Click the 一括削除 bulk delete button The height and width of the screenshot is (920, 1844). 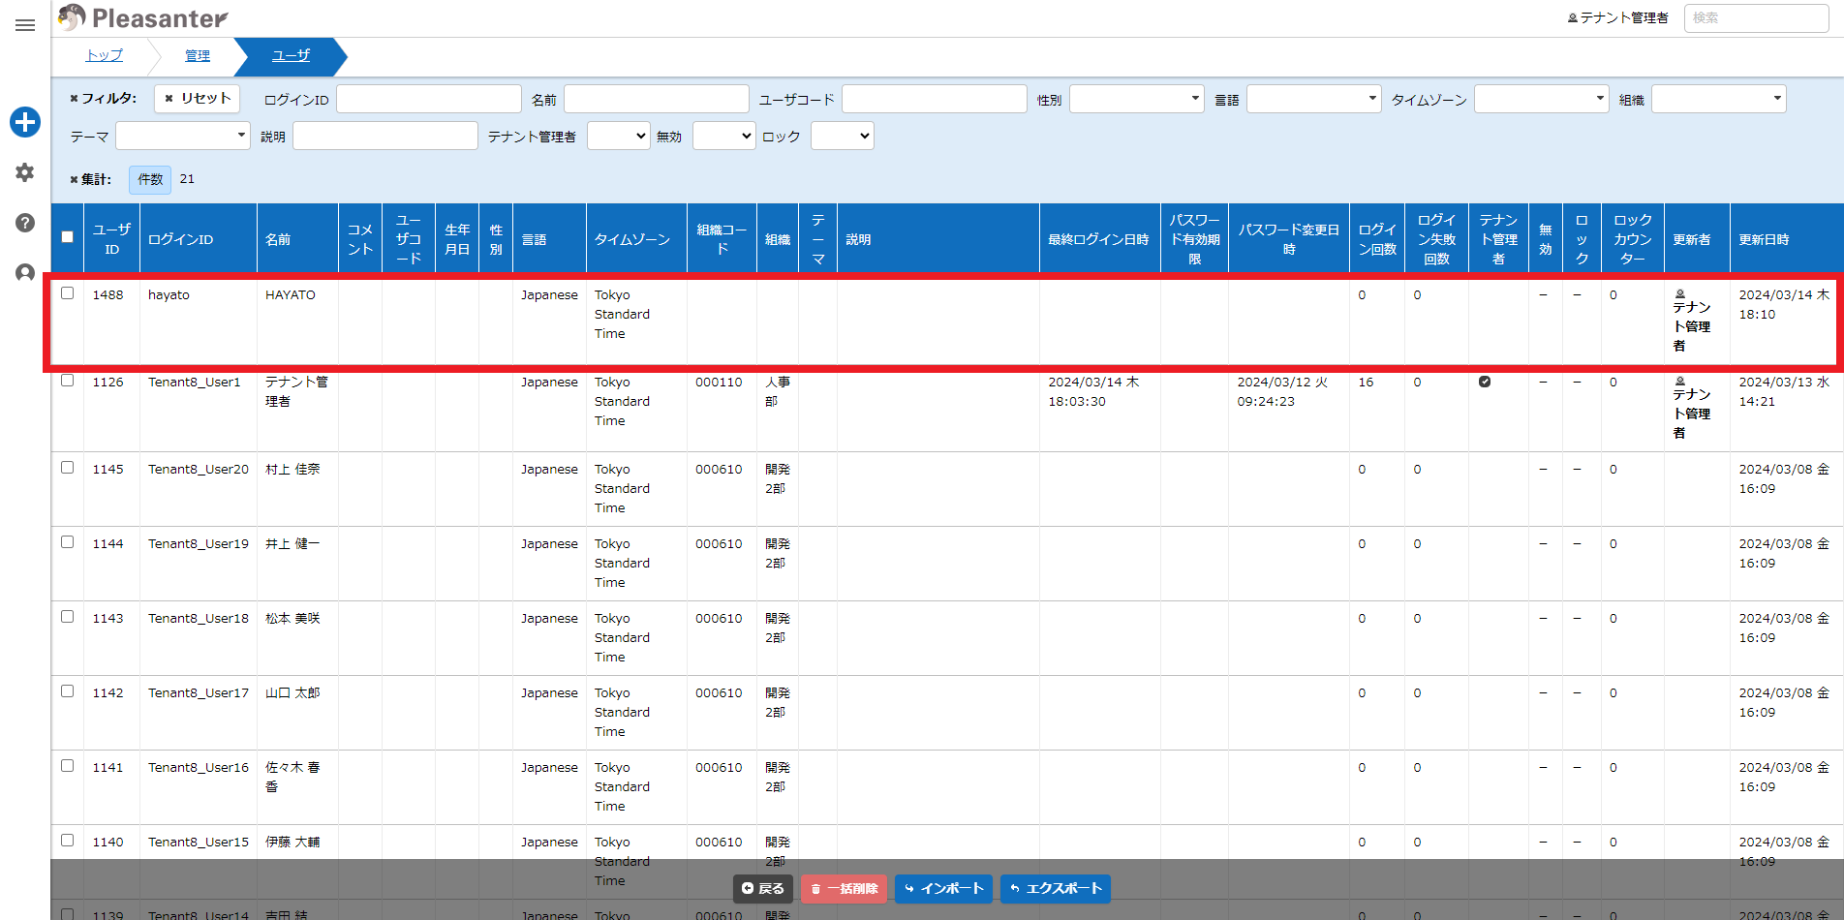pos(845,888)
